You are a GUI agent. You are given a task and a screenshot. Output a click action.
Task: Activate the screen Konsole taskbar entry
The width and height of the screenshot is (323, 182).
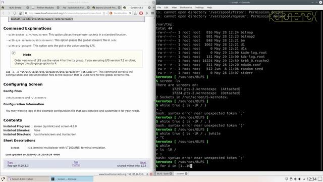pyautogui.click(x=72, y=179)
